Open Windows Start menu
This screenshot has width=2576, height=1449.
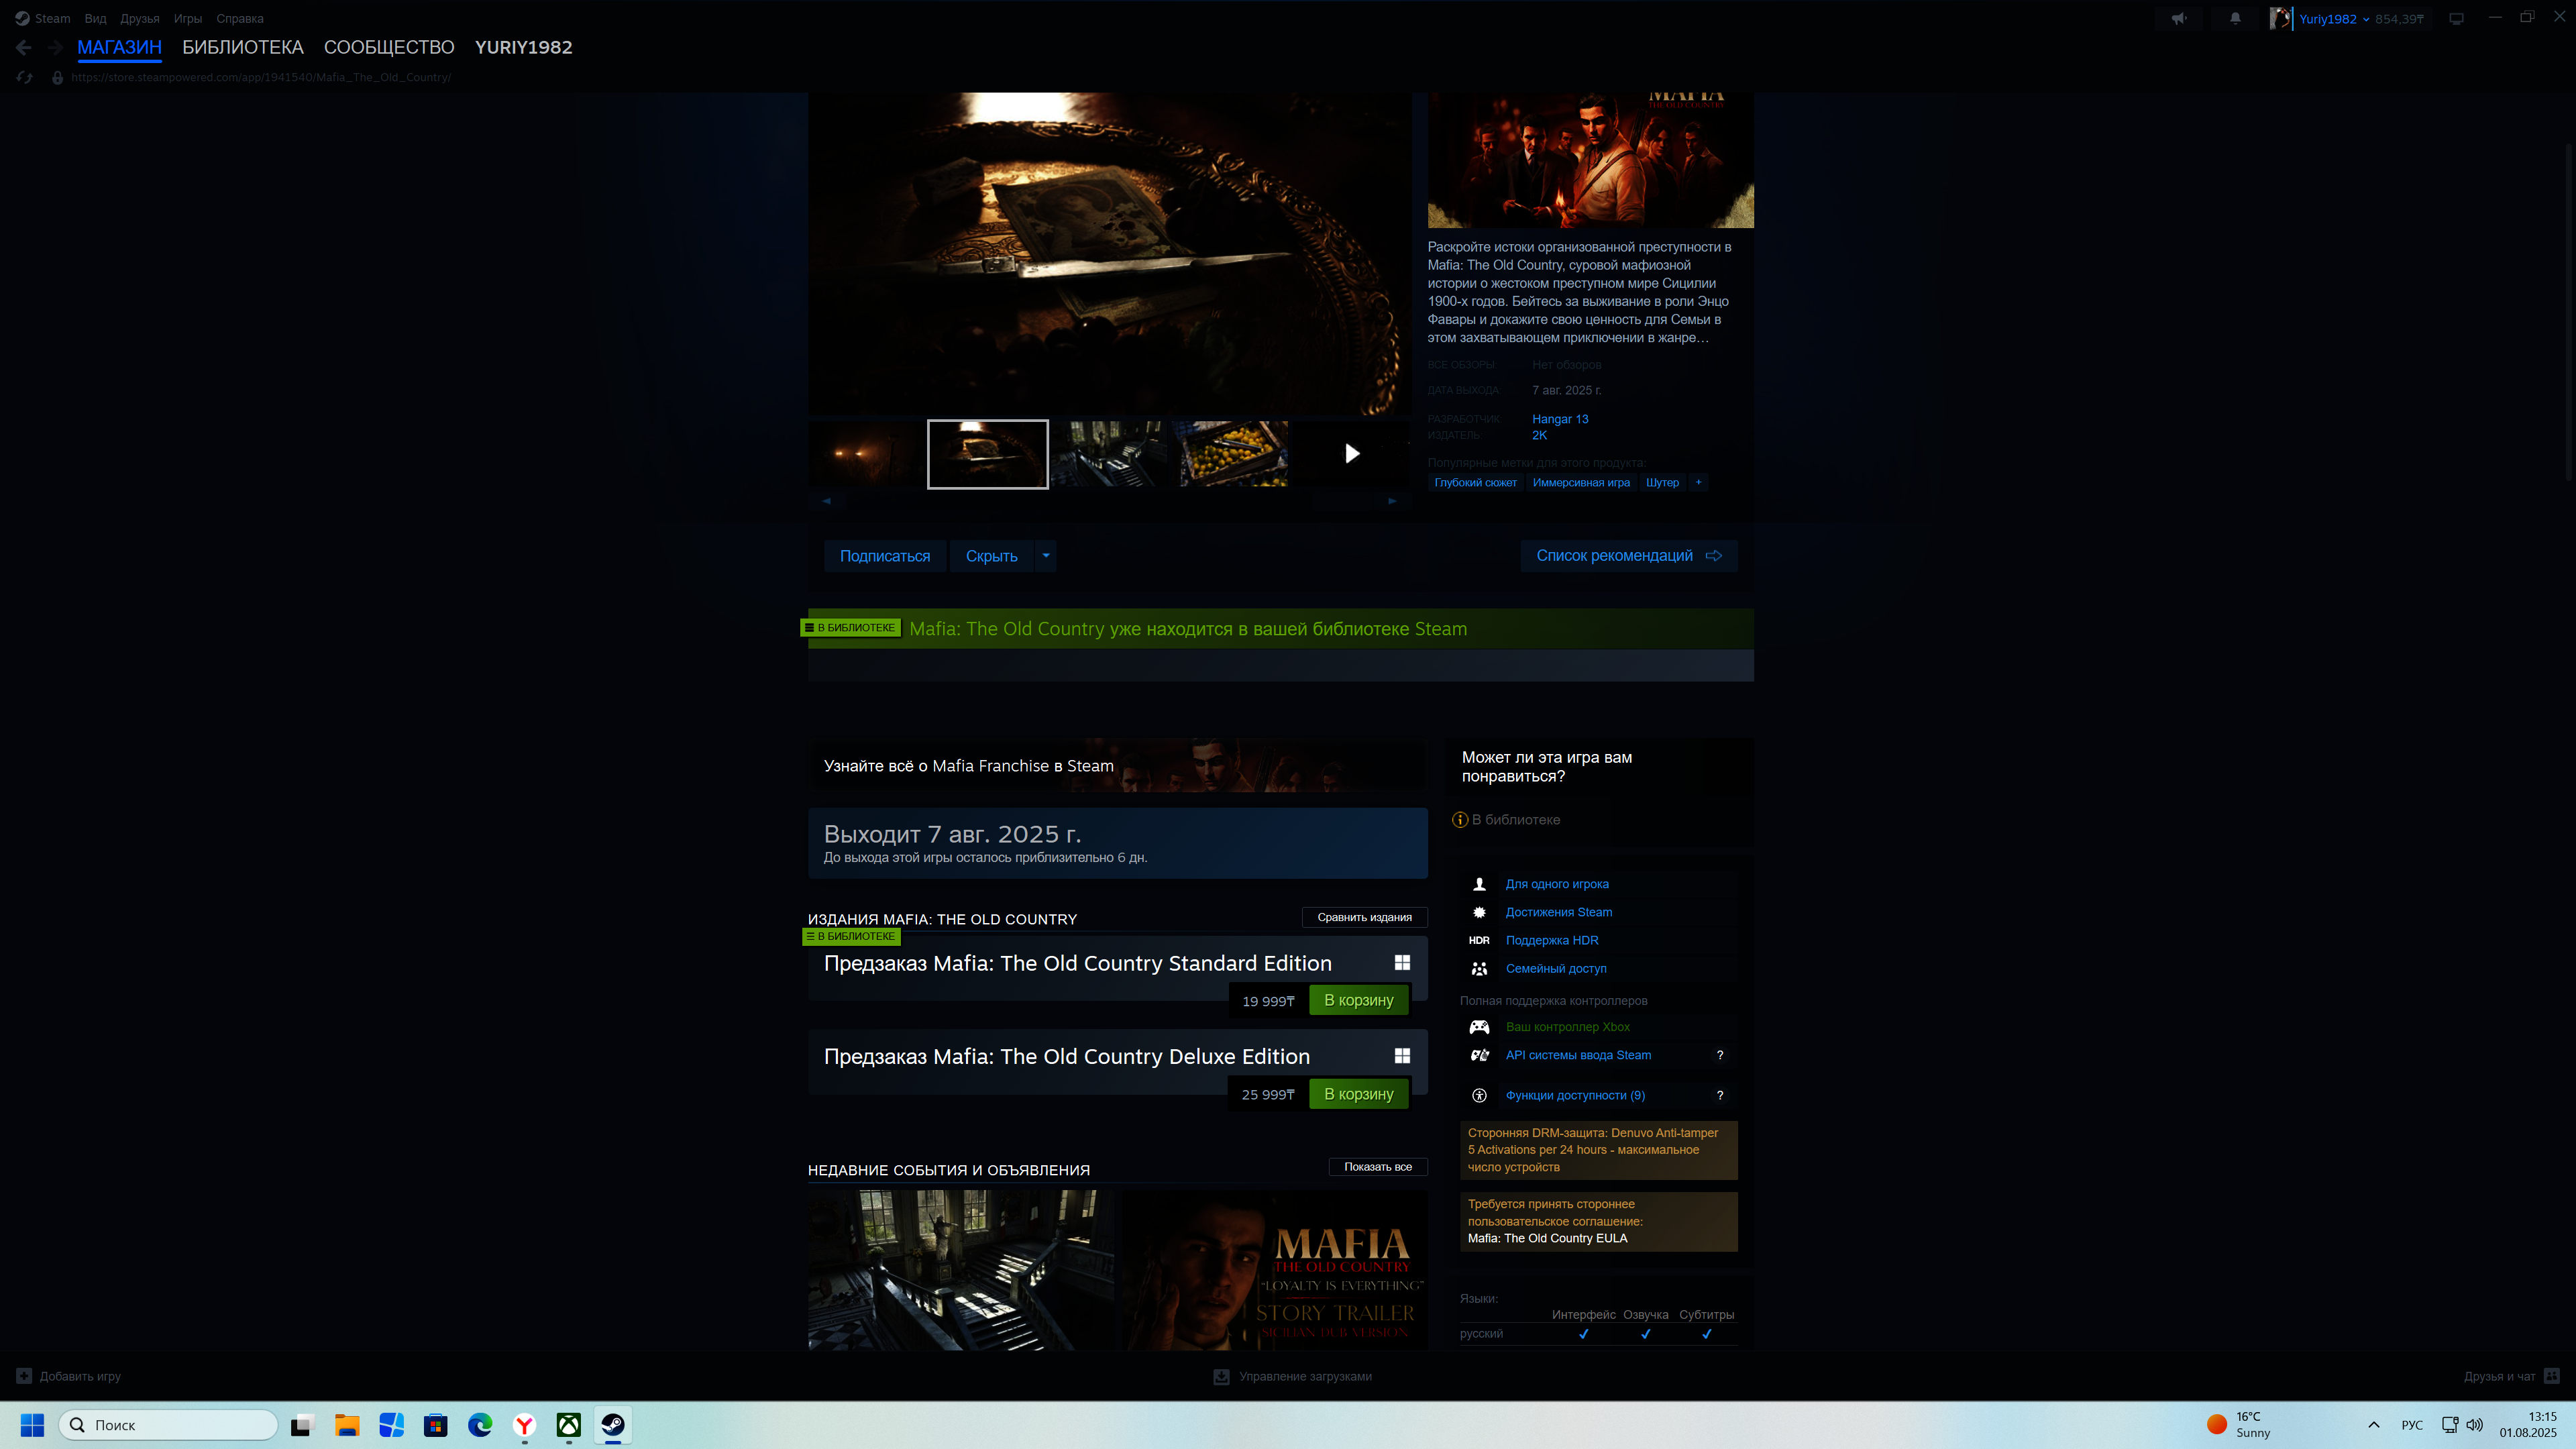pyautogui.click(x=32, y=1425)
